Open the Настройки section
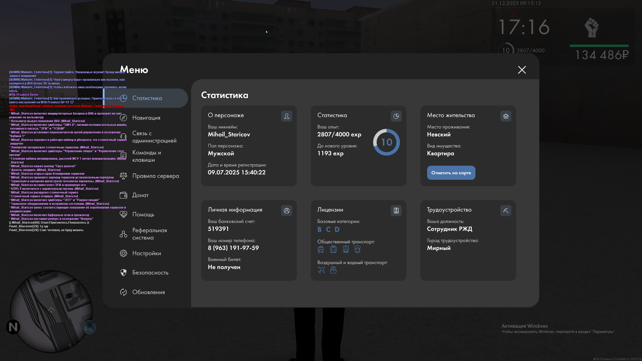642x361 pixels. pyautogui.click(x=146, y=253)
